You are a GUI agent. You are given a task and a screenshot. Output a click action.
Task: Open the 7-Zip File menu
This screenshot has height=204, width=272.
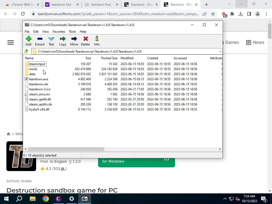27,32
